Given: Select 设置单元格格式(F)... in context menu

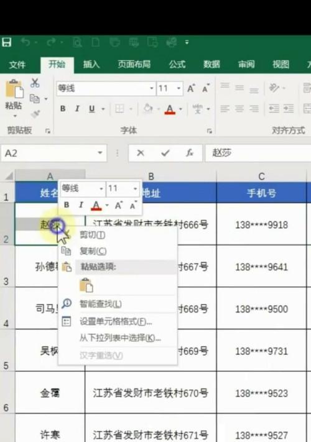Looking at the screenshot, I should pyautogui.click(x=116, y=321).
